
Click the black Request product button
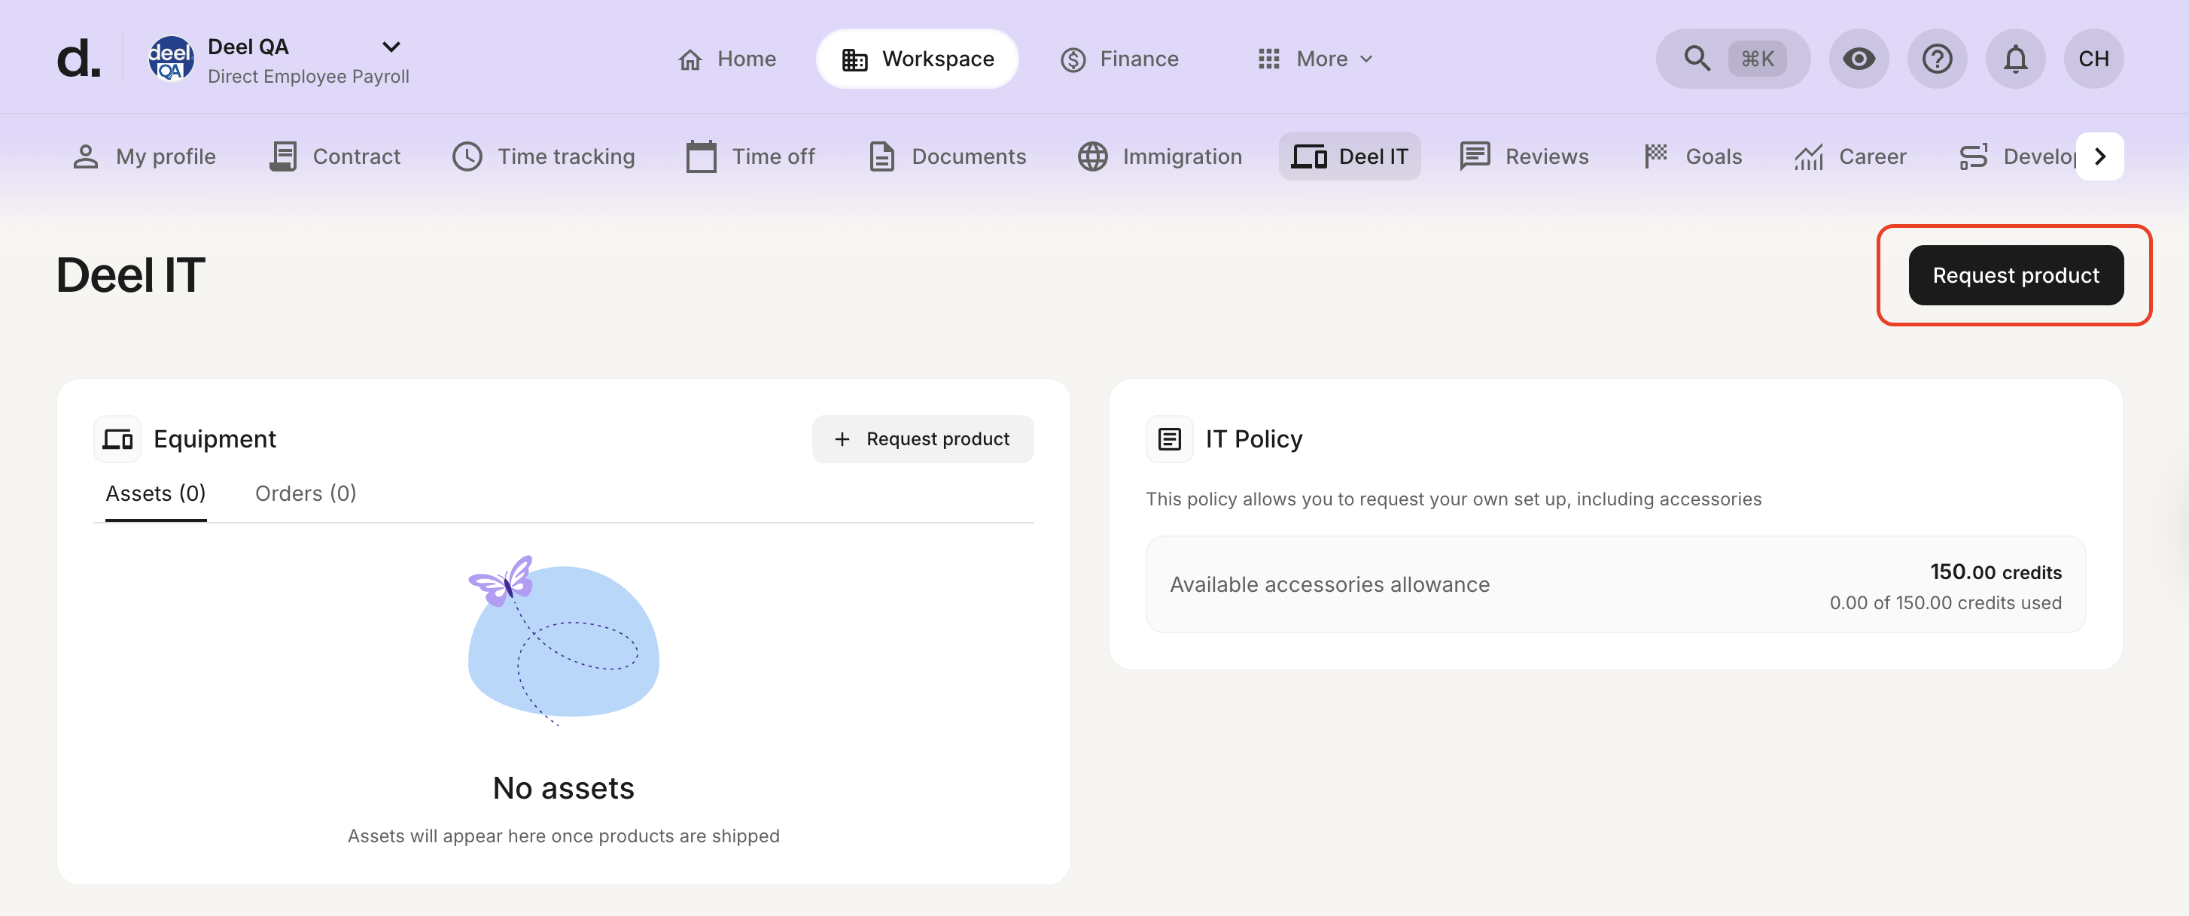click(2015, 275)
